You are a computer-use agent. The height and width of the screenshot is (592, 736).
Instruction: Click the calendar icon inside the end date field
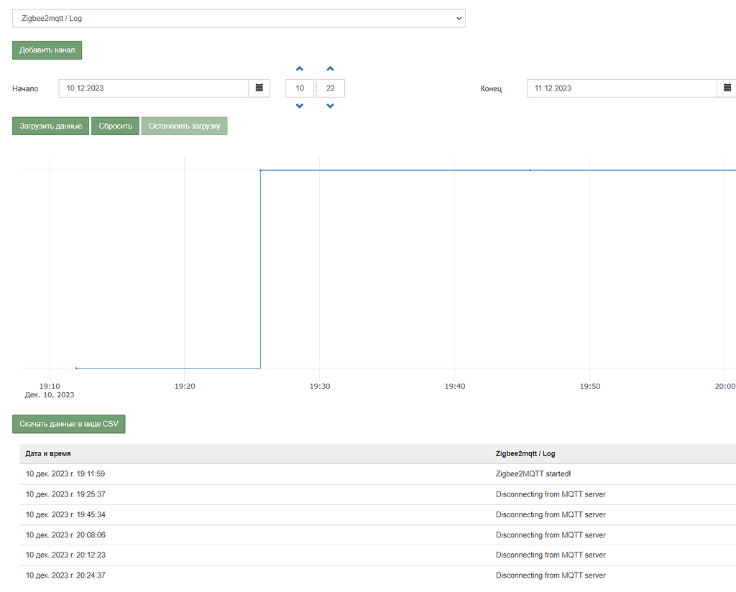727,88
